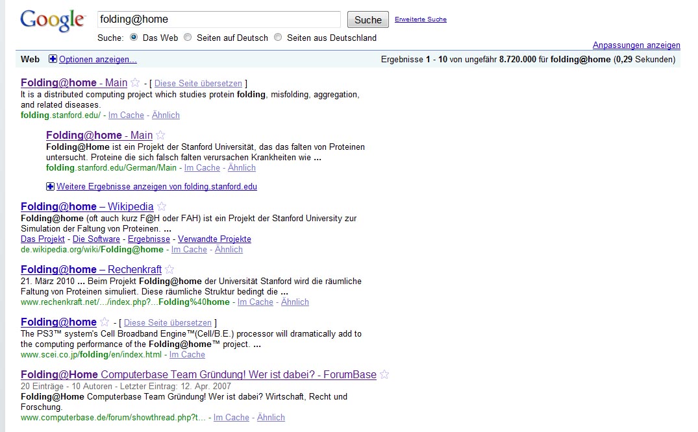Viewport: 698px width, 432px height.
Task: Open Im Cache for folding.stanford.edu/German/Main
Action: click(x=202, y=168)
